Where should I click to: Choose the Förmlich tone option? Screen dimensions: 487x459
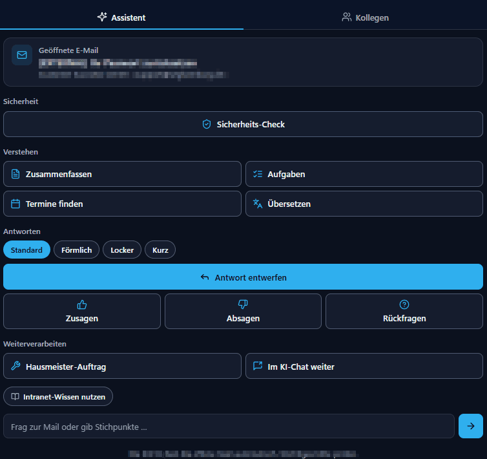pyautogui.click(x=76, y=250)
